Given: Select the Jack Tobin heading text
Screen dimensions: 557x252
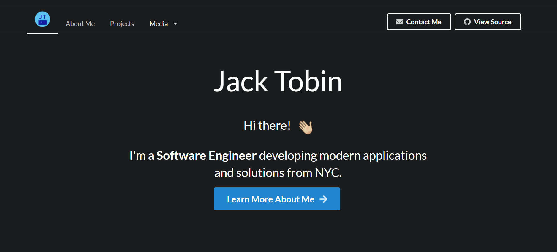Looking at the screenshot, I should coord(278,81).
